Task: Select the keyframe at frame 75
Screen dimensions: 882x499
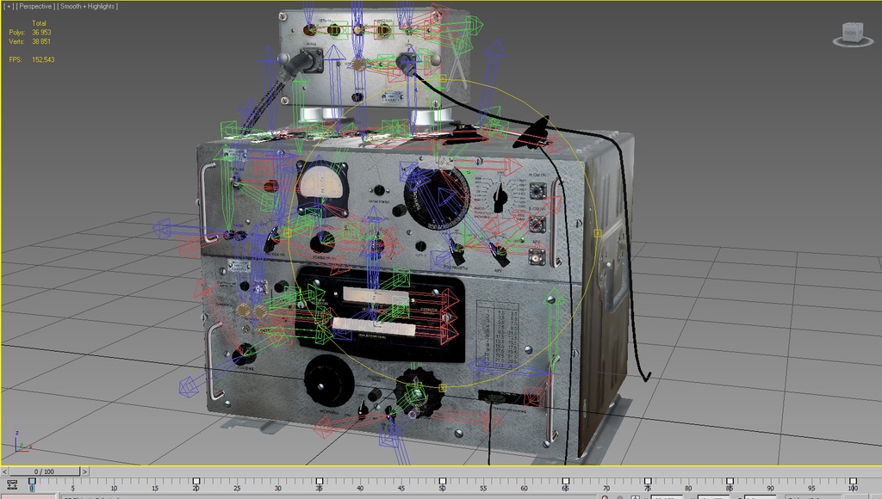Action: [x=647, y=482]
